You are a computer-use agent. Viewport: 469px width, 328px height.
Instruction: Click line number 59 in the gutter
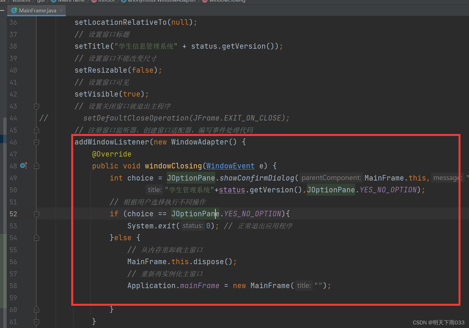coord(13,298)
